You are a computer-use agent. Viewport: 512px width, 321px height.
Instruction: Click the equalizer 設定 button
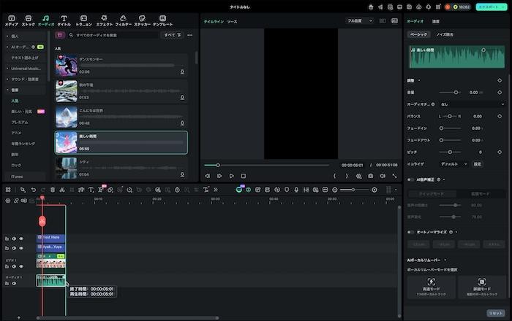coord(478,164)
